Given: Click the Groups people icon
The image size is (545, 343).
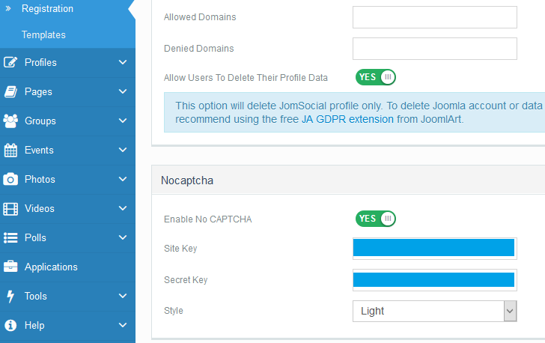Looking at the screenshot, I should [x=11, y=121].
